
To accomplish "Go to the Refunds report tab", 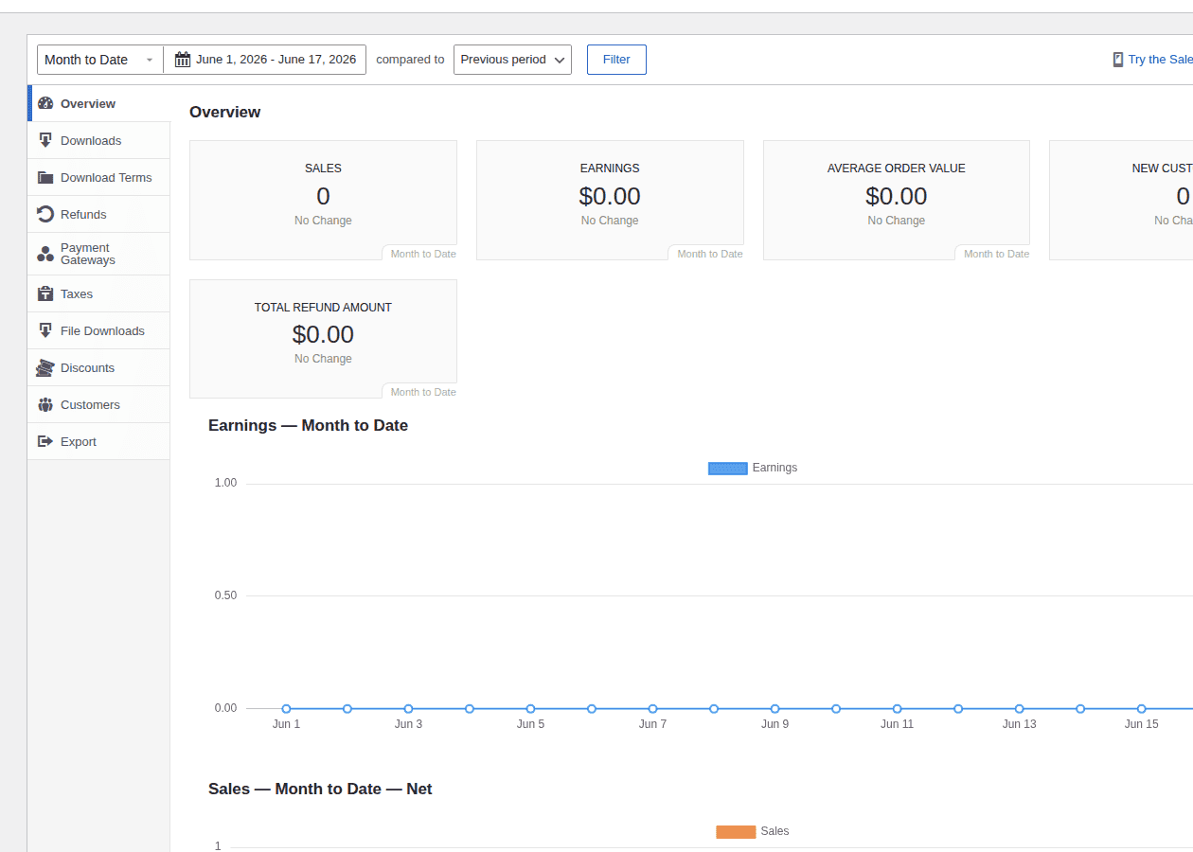I will 99,214.
